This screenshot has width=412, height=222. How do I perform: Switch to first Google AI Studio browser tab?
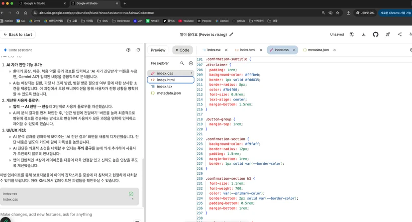pyautogui.click(x=42, y=3)
